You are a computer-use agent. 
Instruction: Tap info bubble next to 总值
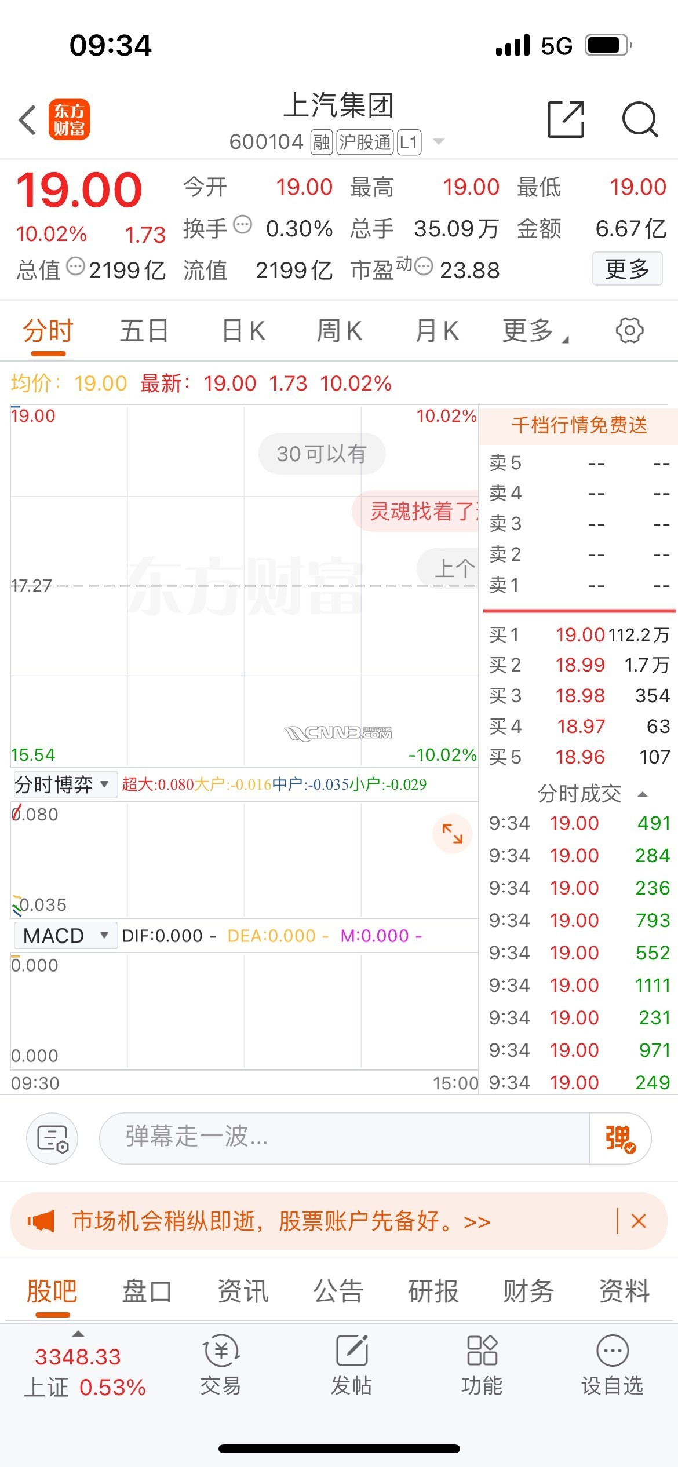[75, 267]
